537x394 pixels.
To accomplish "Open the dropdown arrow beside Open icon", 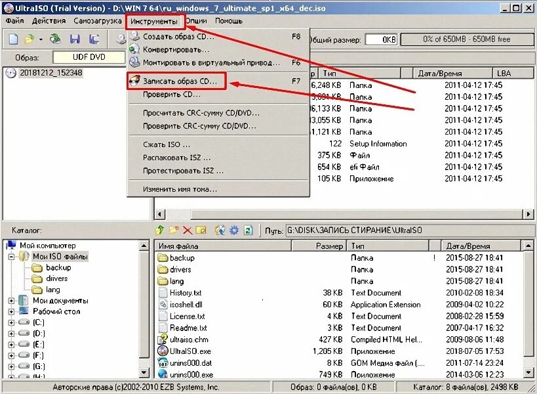I will coord(41,39).
